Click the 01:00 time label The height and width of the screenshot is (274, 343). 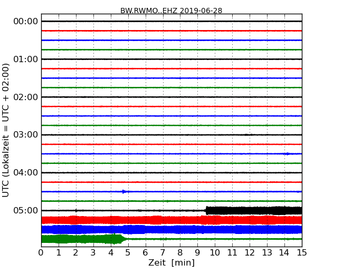(26, 59)
